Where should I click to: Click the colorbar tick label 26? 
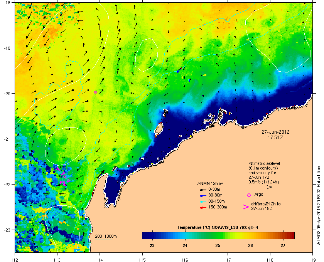tap(250, 245)
